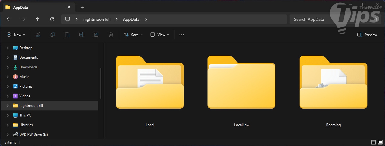Screen dimensions: 385x146
Task: Expand the Pictures tree node
Action: tap(8, 86)
